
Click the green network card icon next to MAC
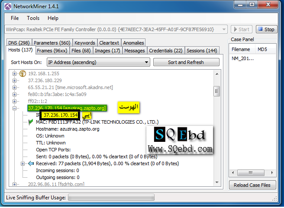30,122
